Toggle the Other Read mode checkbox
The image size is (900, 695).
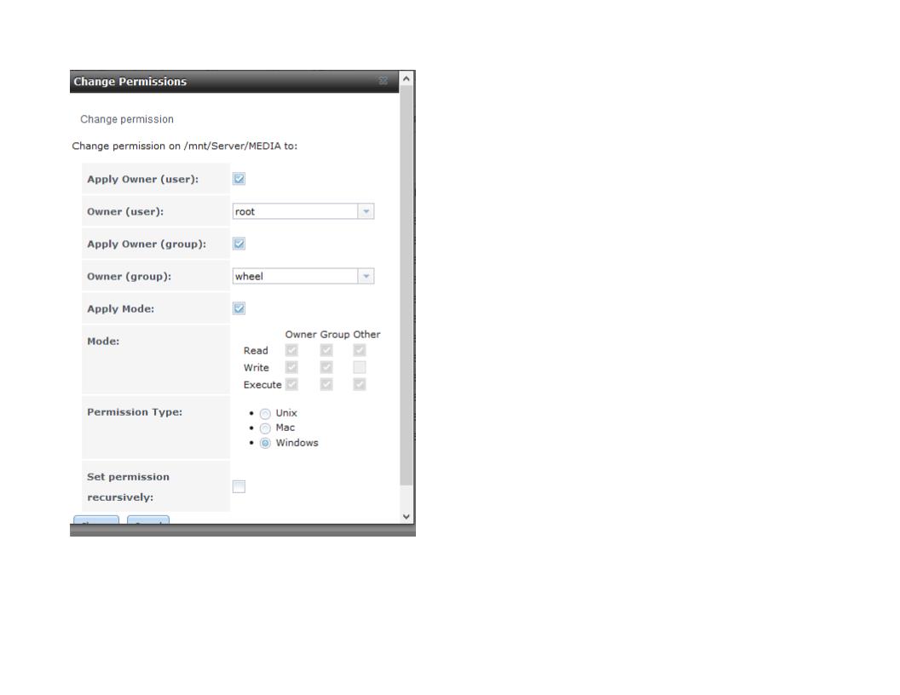click(360, 350)
